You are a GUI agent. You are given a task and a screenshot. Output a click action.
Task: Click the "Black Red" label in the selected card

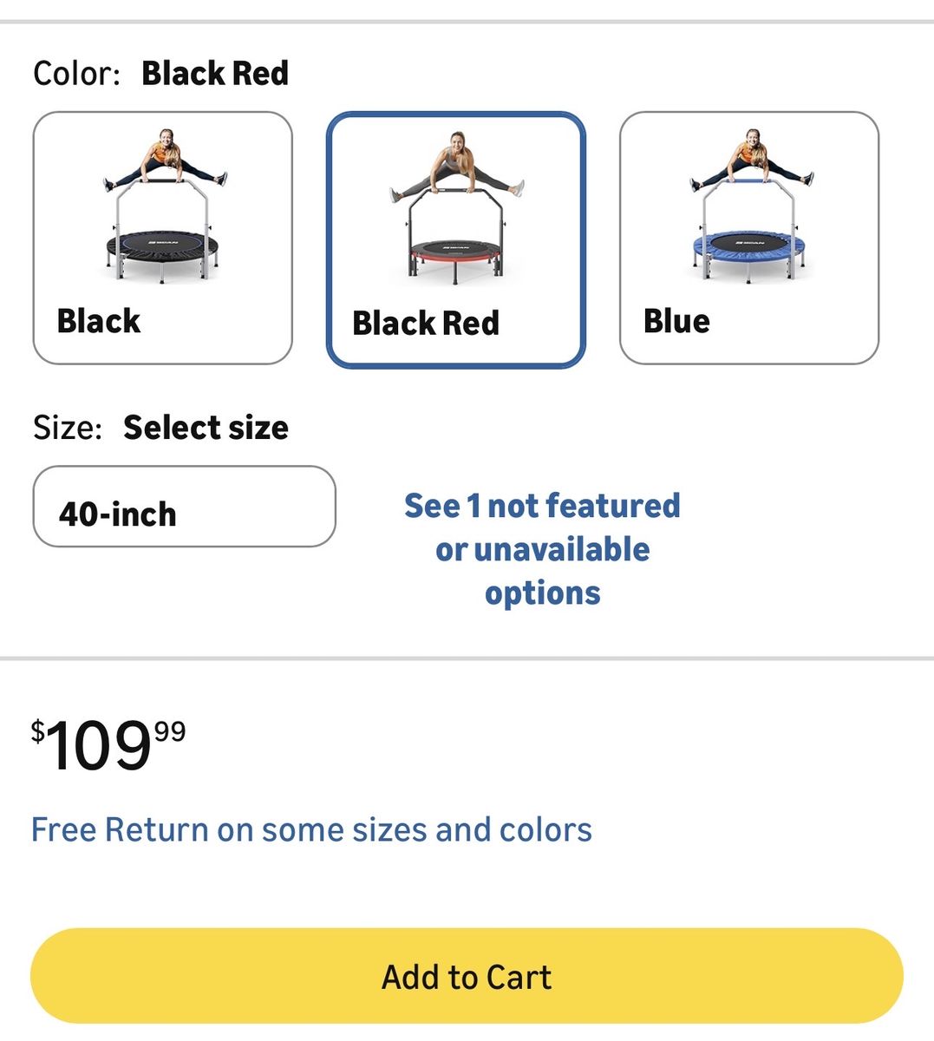(426, 324)
